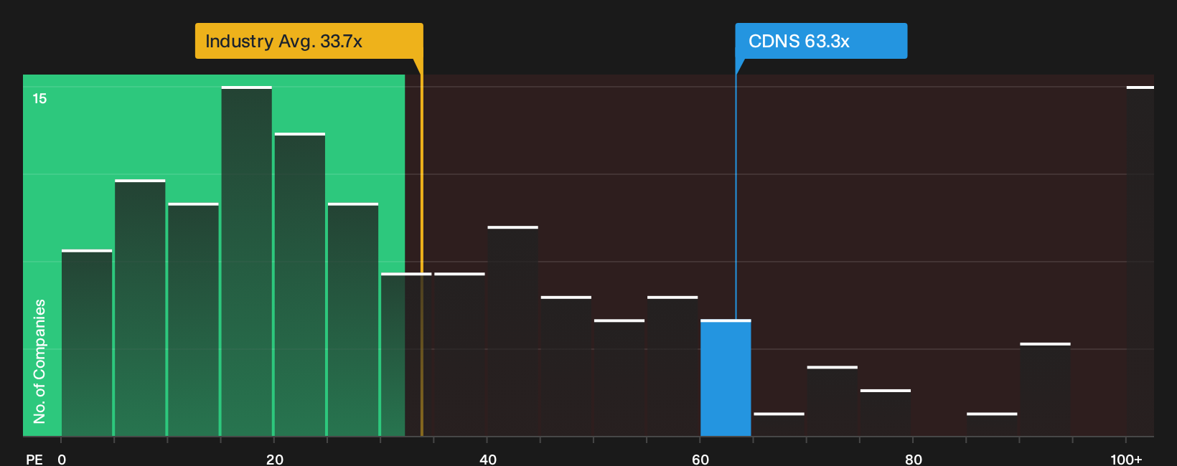The height and width of the screenshot is (466, 1177).
Task: Select the bar for PE 20 to 25
Action: (300, 285)
